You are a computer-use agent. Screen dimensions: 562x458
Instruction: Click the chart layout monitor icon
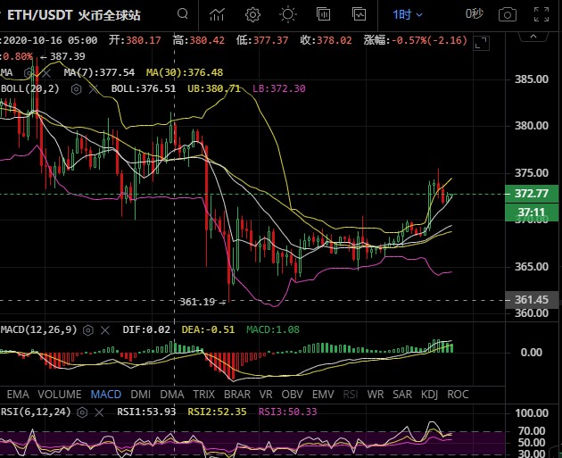360,14
